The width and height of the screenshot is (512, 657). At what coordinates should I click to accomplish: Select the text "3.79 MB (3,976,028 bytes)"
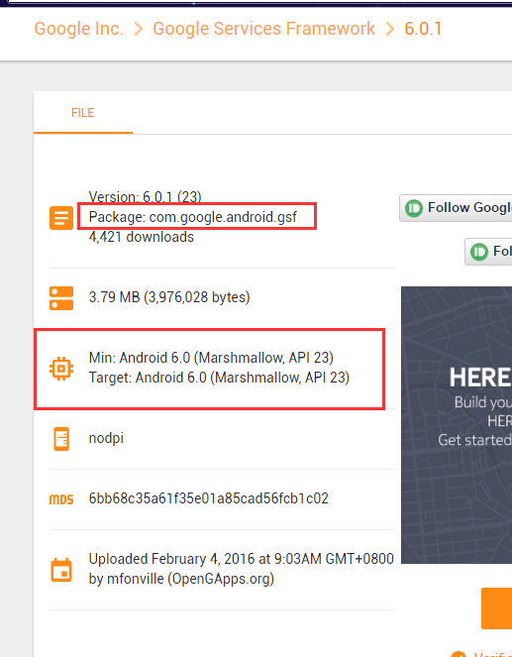(169, 297)
